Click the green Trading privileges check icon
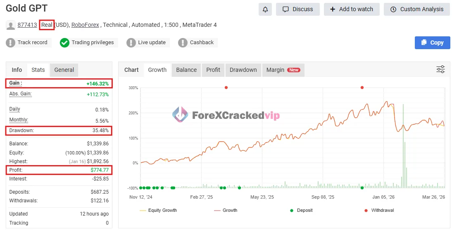Image resolution: width=452 pixels, height=230 pixels. click(x=64, y=43)
